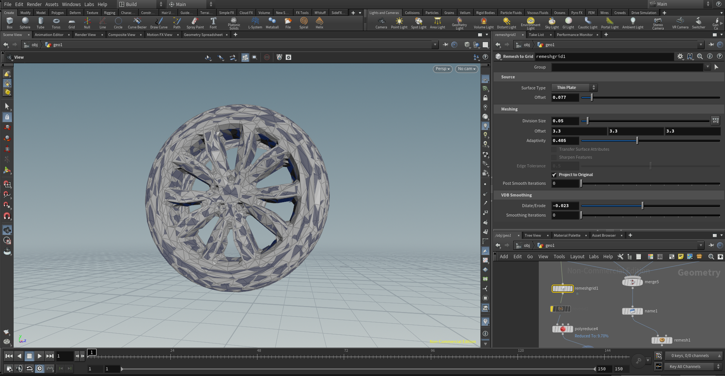The width and height of the screenshot is (725, 376).
Task: Create a Box from the shelf
Action: pyautogui.click(x=9, y=23)
